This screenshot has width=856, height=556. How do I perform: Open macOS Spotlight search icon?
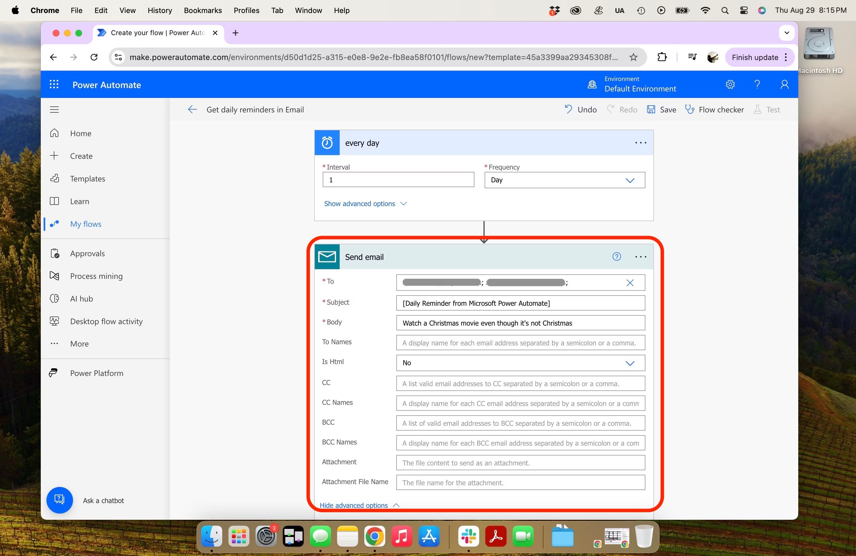tap(725, 10)
